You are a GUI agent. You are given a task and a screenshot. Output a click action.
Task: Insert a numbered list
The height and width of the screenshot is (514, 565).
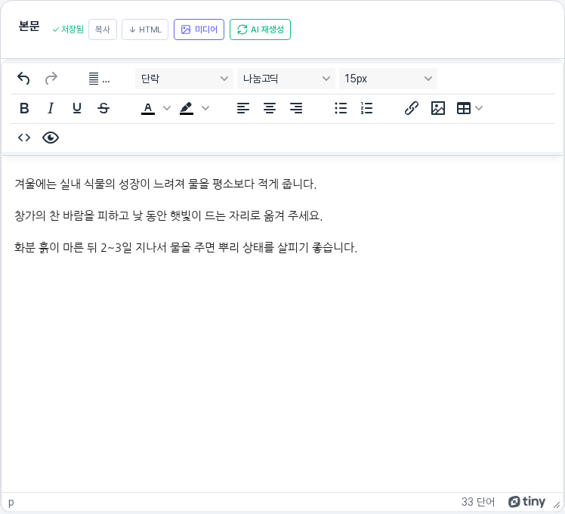pos(367,108)
